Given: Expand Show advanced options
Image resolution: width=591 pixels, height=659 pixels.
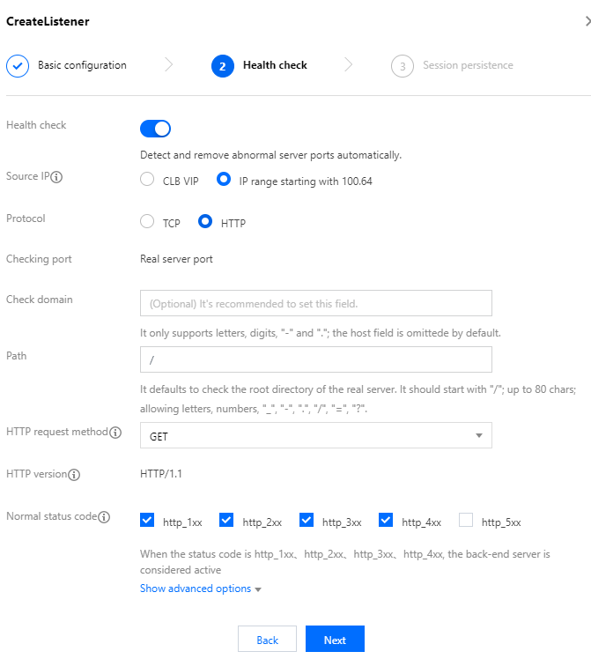Looking at the screenshot, I should pyautogui.click(x=200, y=589).
